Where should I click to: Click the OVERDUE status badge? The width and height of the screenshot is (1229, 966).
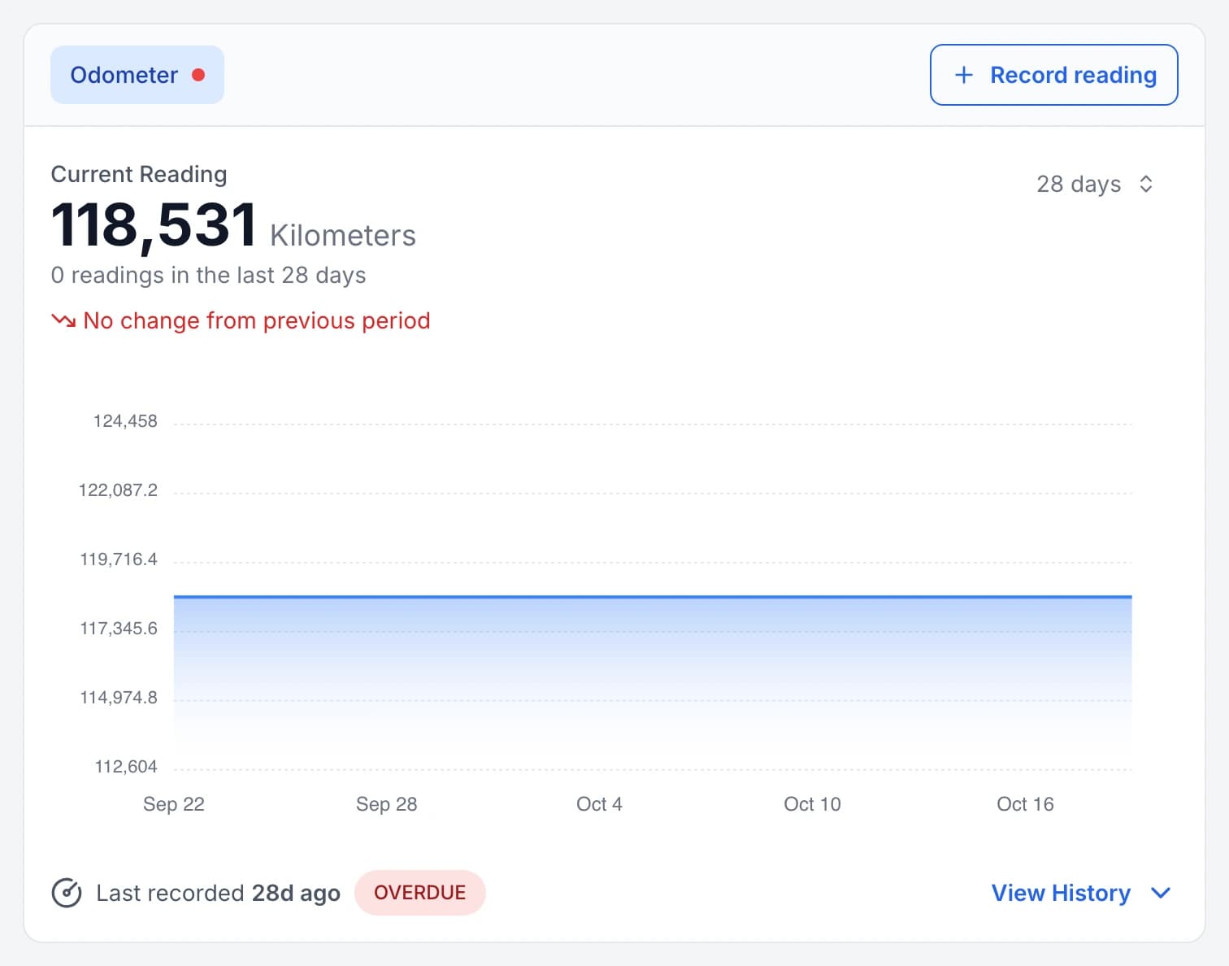pos(420,893)
